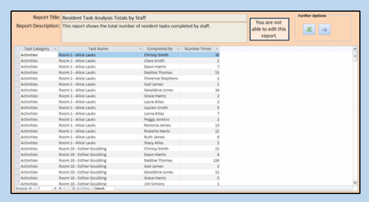The image size is (369, 202).
Task: Go to the next record
Action: click(x=55, y=188)
